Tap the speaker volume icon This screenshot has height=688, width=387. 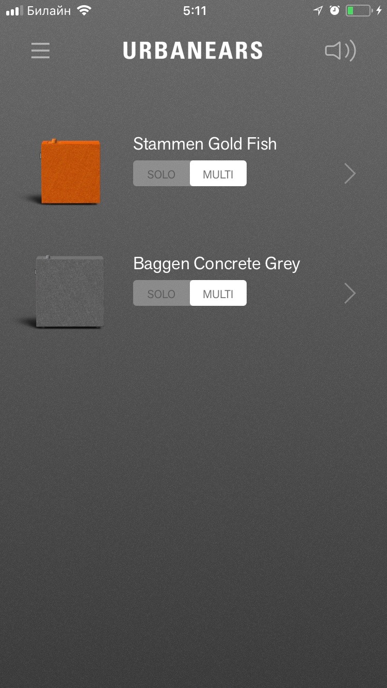pyautogui.click(x=341, y=51)
